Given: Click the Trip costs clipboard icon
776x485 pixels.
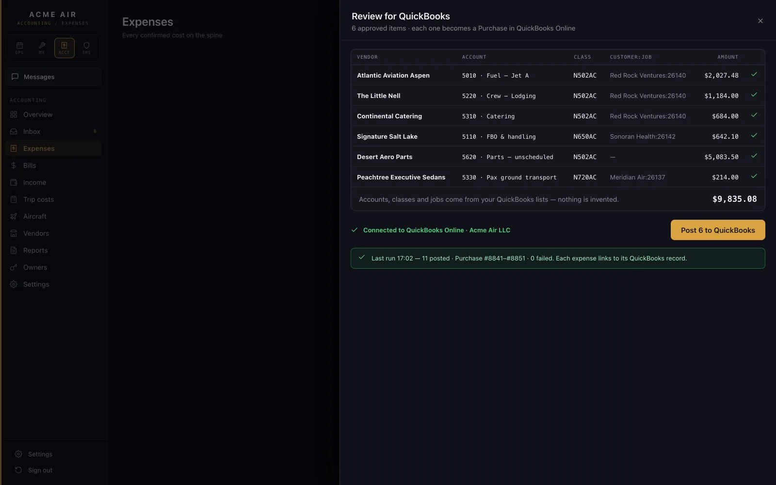Looking at the screenshot, I should [14, 199].
